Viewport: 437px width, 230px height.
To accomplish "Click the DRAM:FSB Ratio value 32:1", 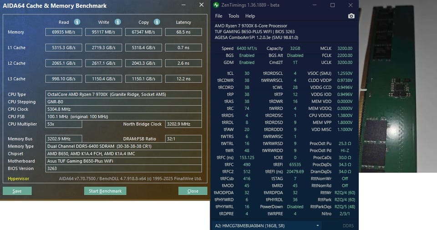I will [x=183, y=139].
